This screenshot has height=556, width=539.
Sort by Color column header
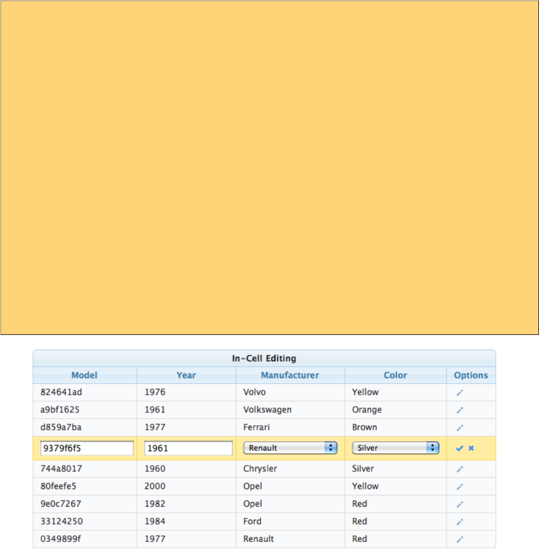pyautogui.click(x=395, y=375)
